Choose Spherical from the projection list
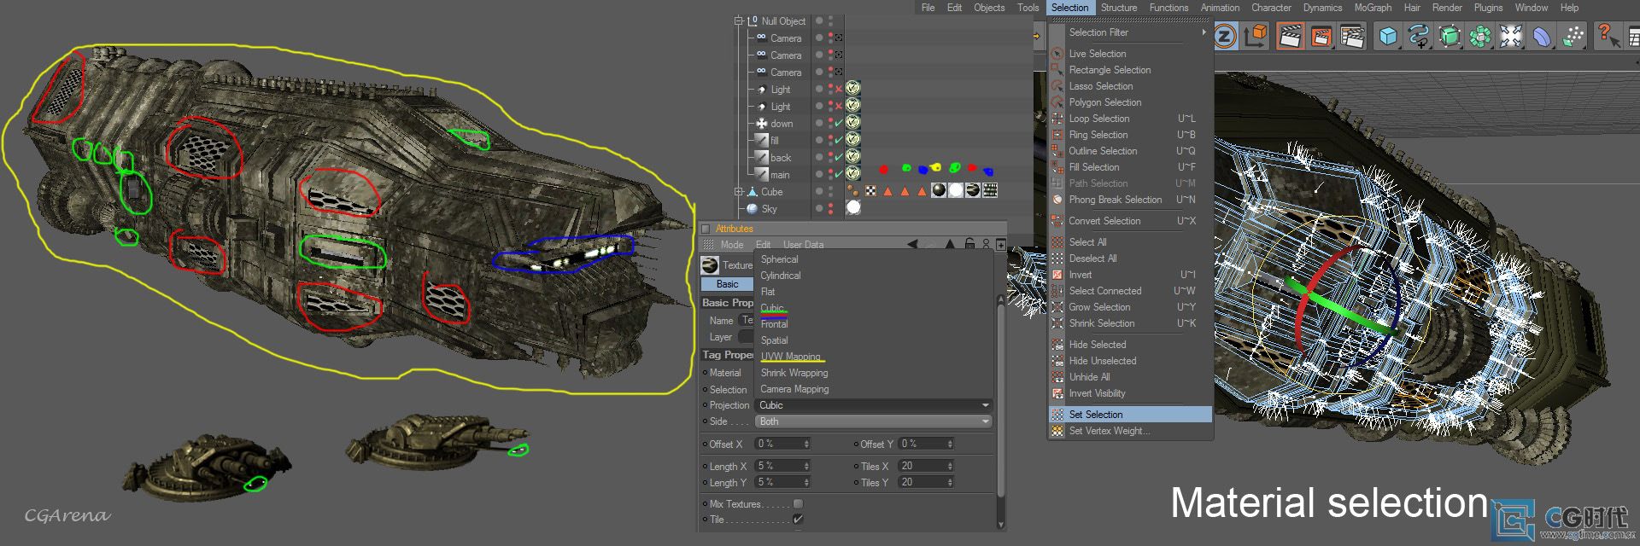The width and height of the screenshot is (1640, 546). (780, 259)
